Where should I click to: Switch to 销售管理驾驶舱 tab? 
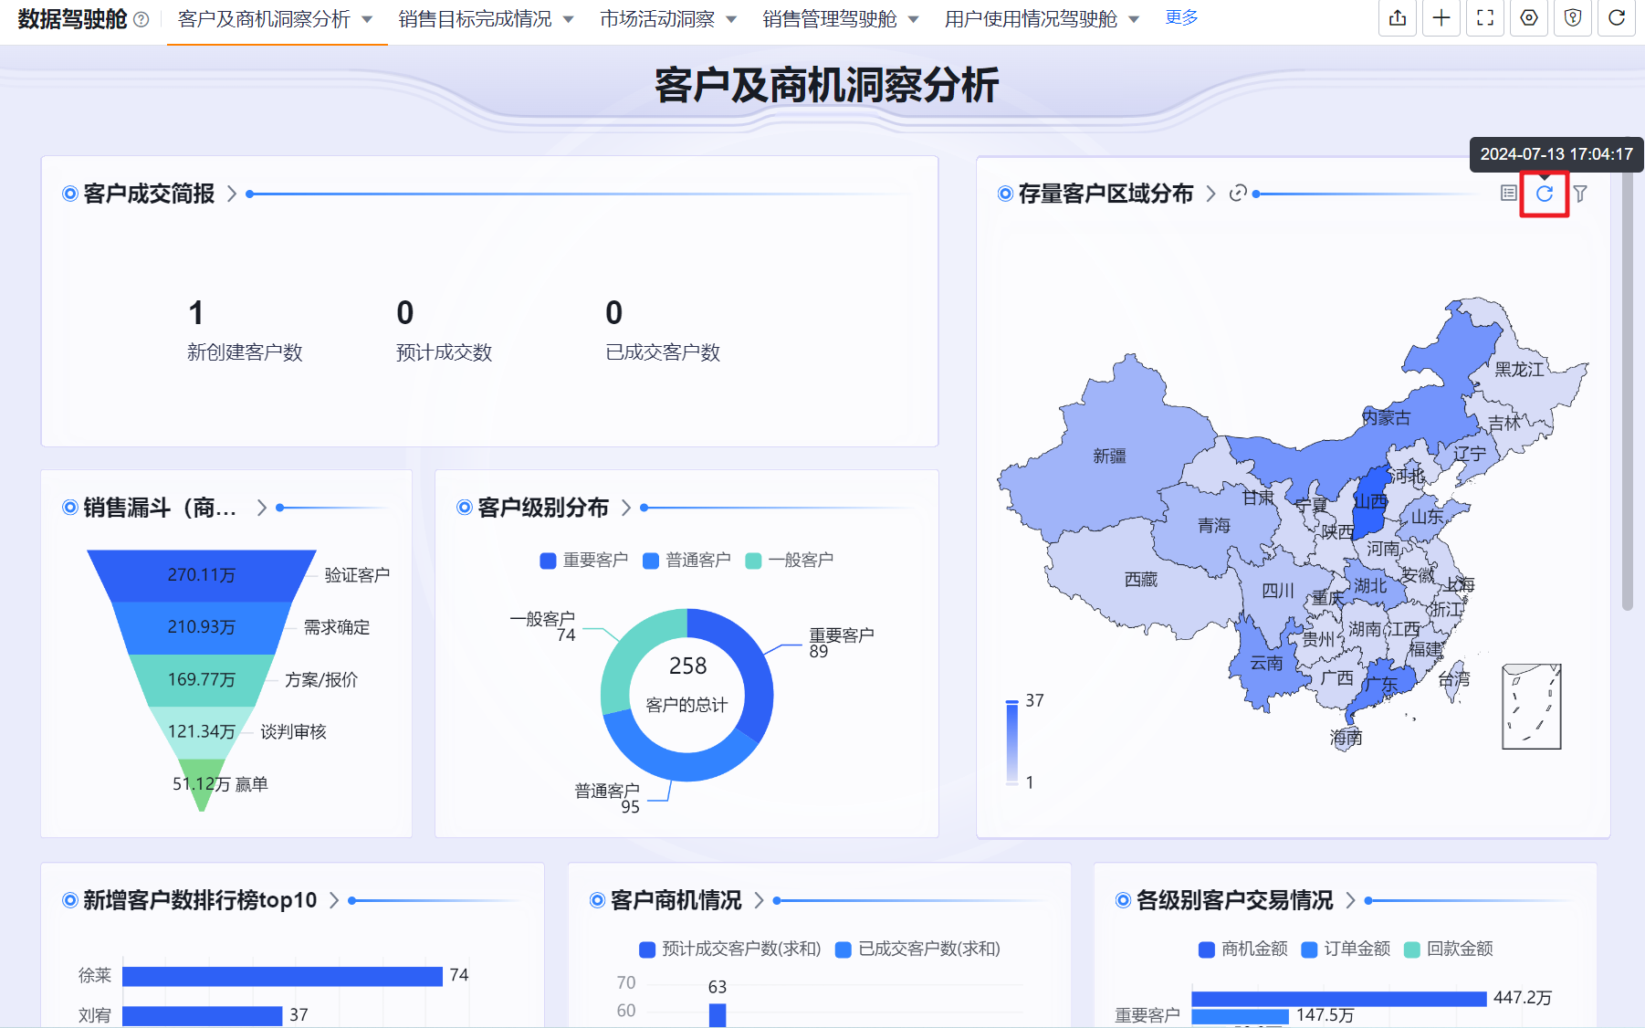830,19
